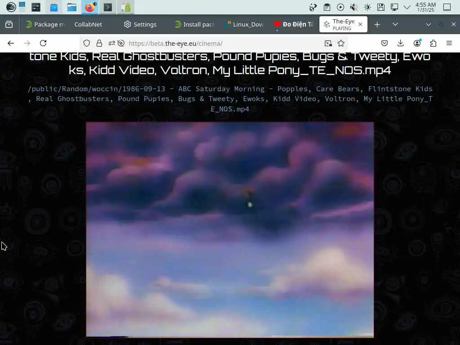The height and width of the screenshot is (345, 460).
Task: Bookmark this page with the star
Action: pos(341,44)
